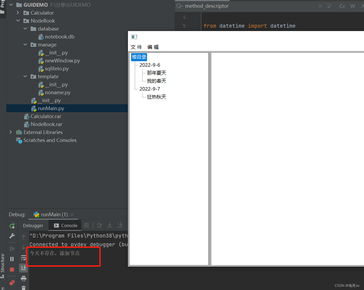
Task: Select runMain.py in project tree
Action: click(48, 108)
